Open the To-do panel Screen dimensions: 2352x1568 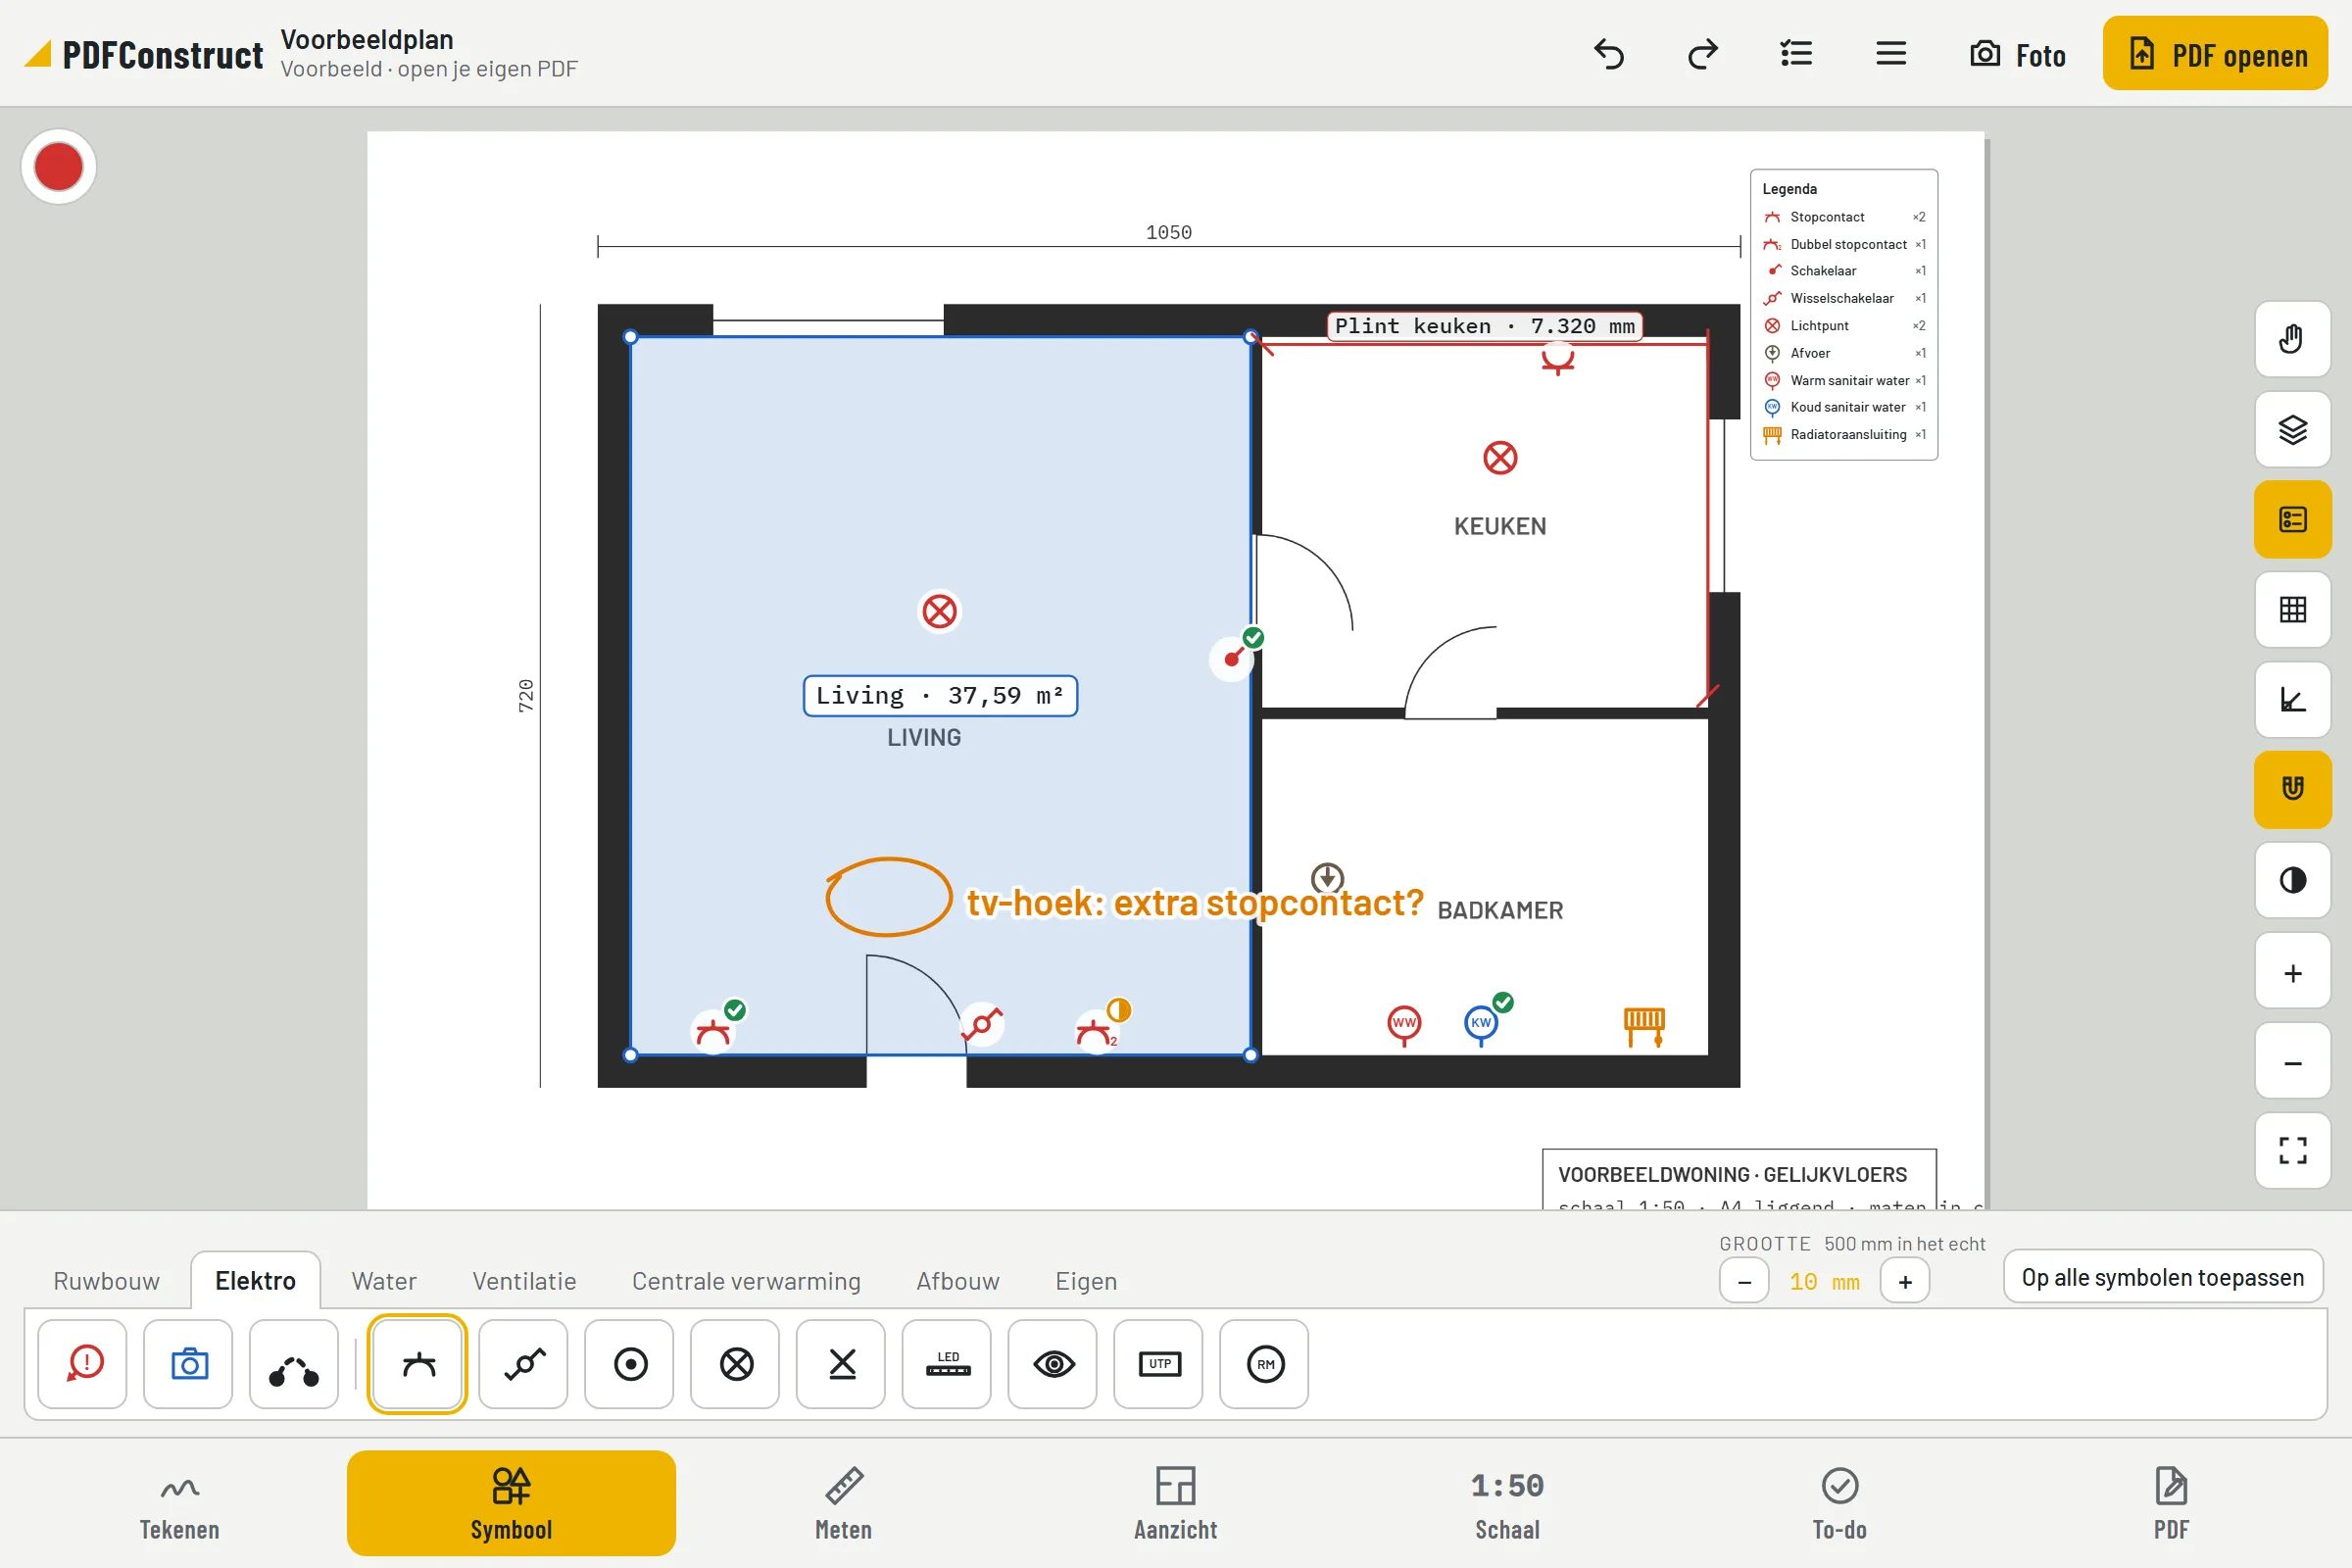tap(1839, 1504)
